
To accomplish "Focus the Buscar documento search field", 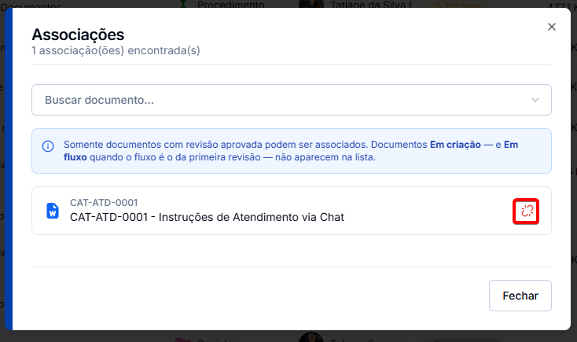I will click(292, 100).
